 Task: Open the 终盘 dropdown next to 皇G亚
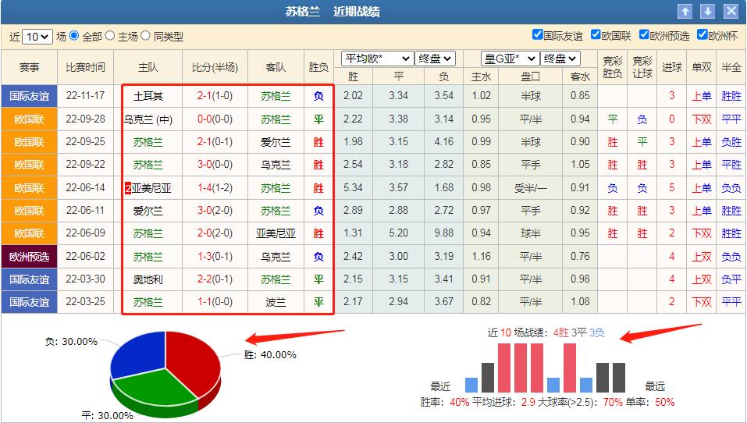[x=560, y=59]
